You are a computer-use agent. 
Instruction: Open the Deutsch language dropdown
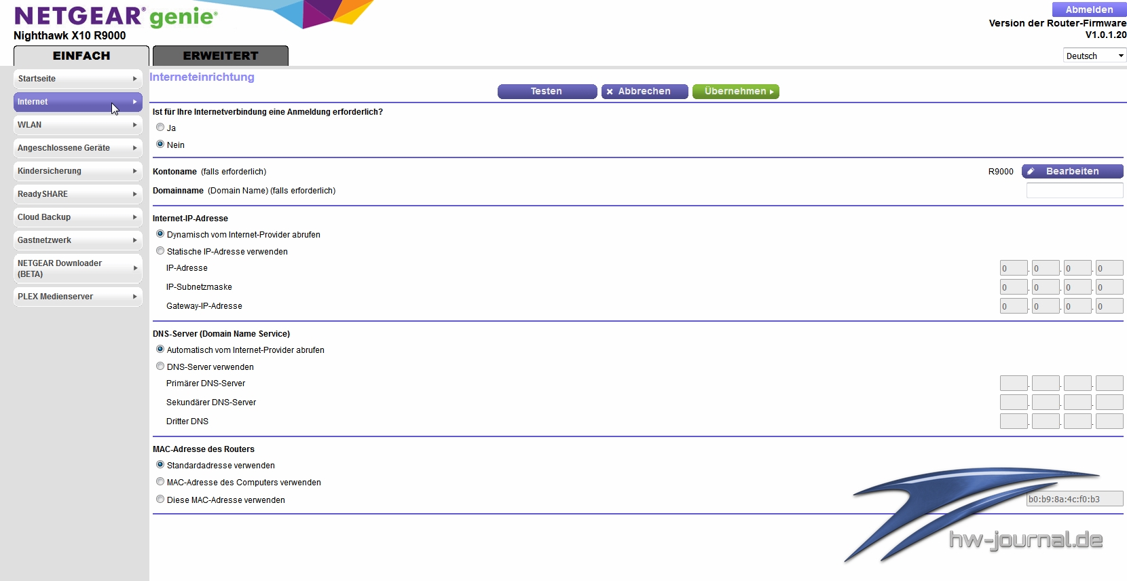1094,56
